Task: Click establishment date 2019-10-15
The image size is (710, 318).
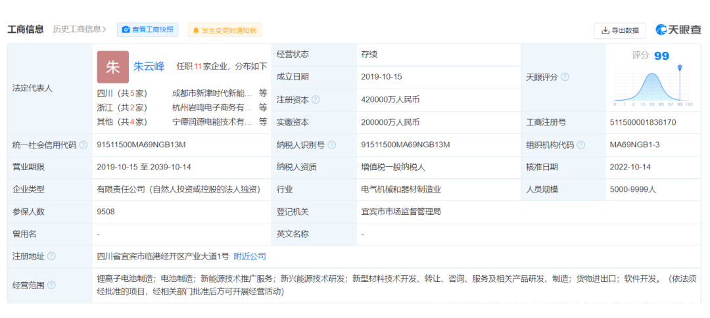Action: click(x=382, y=77)
